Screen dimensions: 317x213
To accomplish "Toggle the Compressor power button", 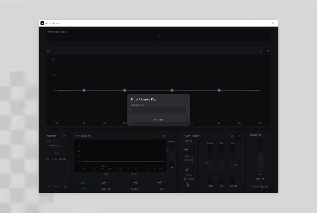I will 239,136.
